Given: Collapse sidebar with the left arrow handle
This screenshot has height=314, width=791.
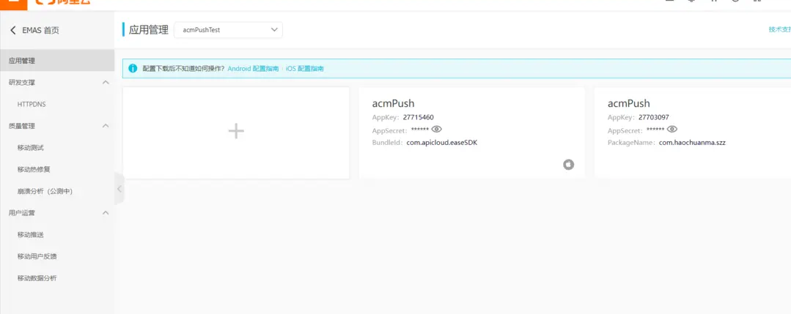Looking at the screenshot, I should [119, 189].
